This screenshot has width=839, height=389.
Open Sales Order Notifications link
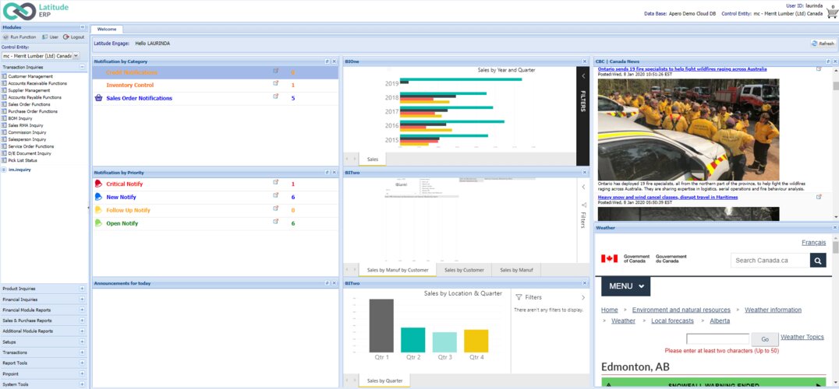click(139, 98)
